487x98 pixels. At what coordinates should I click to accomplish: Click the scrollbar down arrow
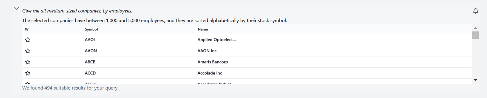pos(476,80)
